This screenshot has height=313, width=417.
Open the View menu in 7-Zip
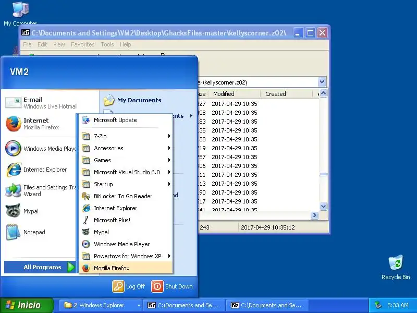(x=59, y=44)
